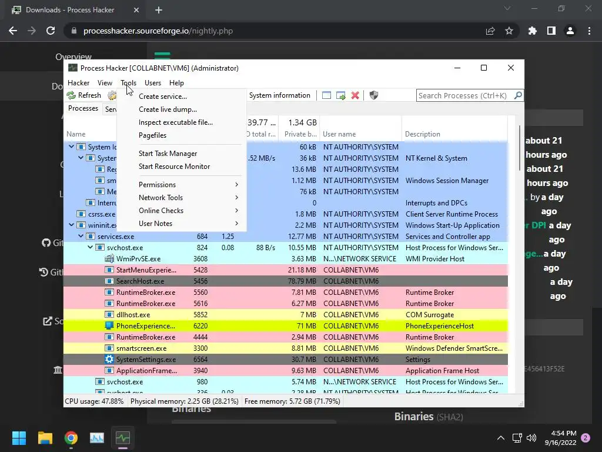Click the PhoneExperience process icon
The height and width of the screenshot is (452, 602).
point(109,326)
